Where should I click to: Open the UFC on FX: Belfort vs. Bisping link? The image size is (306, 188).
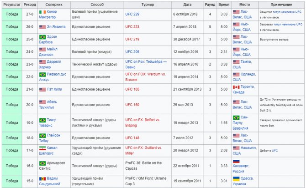[x=142, y=122]
